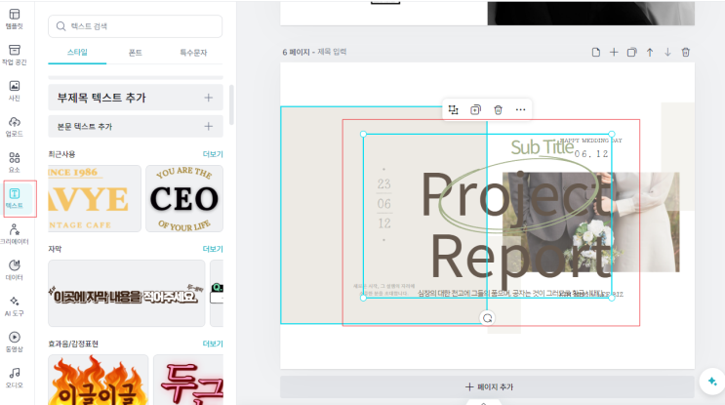Open the AI sparkle assistant button
Viewport: 725px width, 405px height.
click(x=712, y=382)
